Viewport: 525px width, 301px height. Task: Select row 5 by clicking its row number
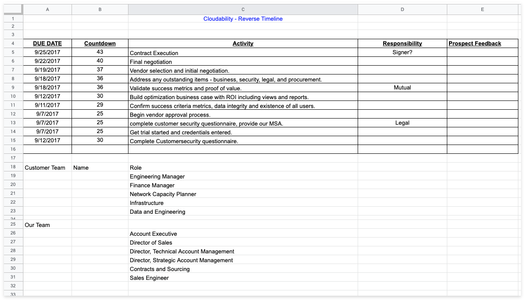pyautogui.click(x=13, y=52)
